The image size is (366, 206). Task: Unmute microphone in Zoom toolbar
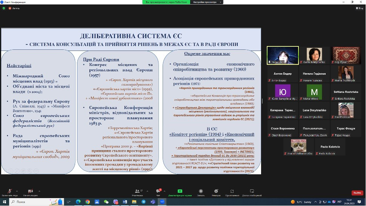tap(9, 192)
